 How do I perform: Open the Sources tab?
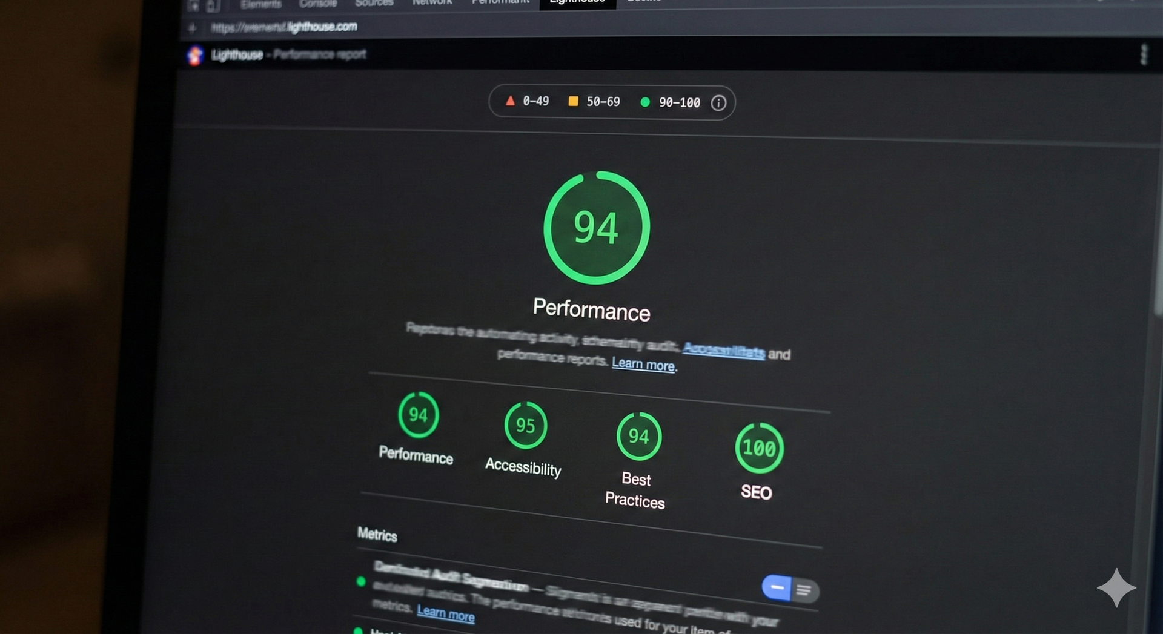click(x=374, y=3)
